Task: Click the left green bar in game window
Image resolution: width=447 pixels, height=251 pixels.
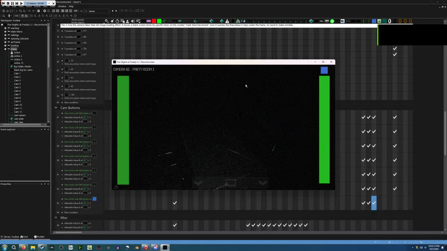Action: coord(123,130)
